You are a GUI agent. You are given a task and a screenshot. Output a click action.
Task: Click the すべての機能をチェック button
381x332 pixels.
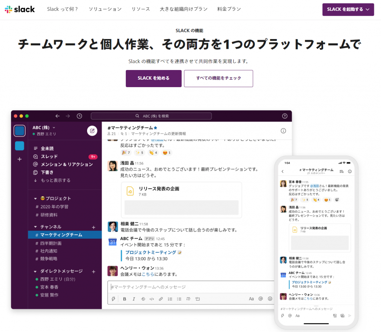(218, 78)
